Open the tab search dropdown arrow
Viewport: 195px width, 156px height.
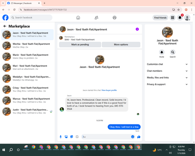(x=3, y=3)
